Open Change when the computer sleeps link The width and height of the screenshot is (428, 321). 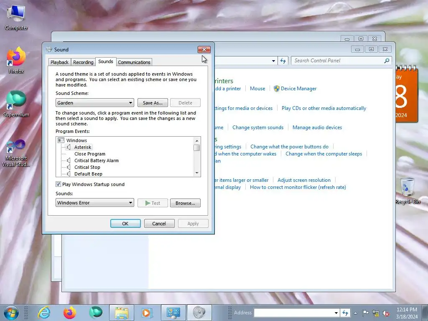[x=324, y=154]
